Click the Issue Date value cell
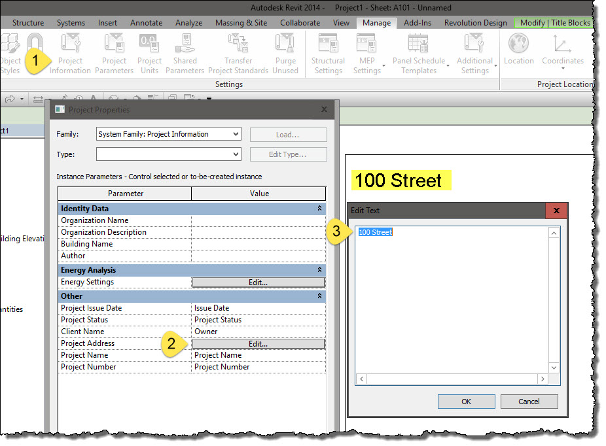The width and height of the screenshot is (606, 446). pyautogui.click(x=258, y=308)
